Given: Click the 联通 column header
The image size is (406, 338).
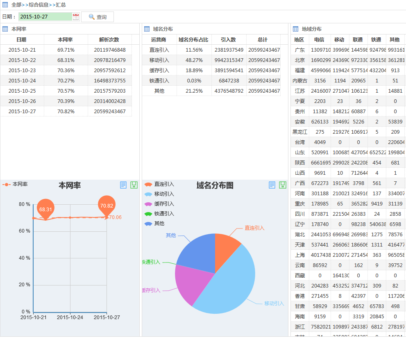Looking at the screenshot, I should click(358, 40).
